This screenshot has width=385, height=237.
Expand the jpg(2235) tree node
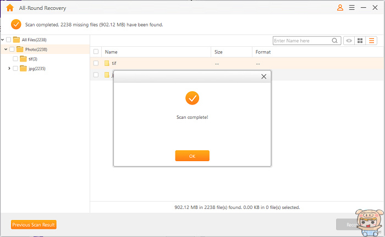point(9,68)
